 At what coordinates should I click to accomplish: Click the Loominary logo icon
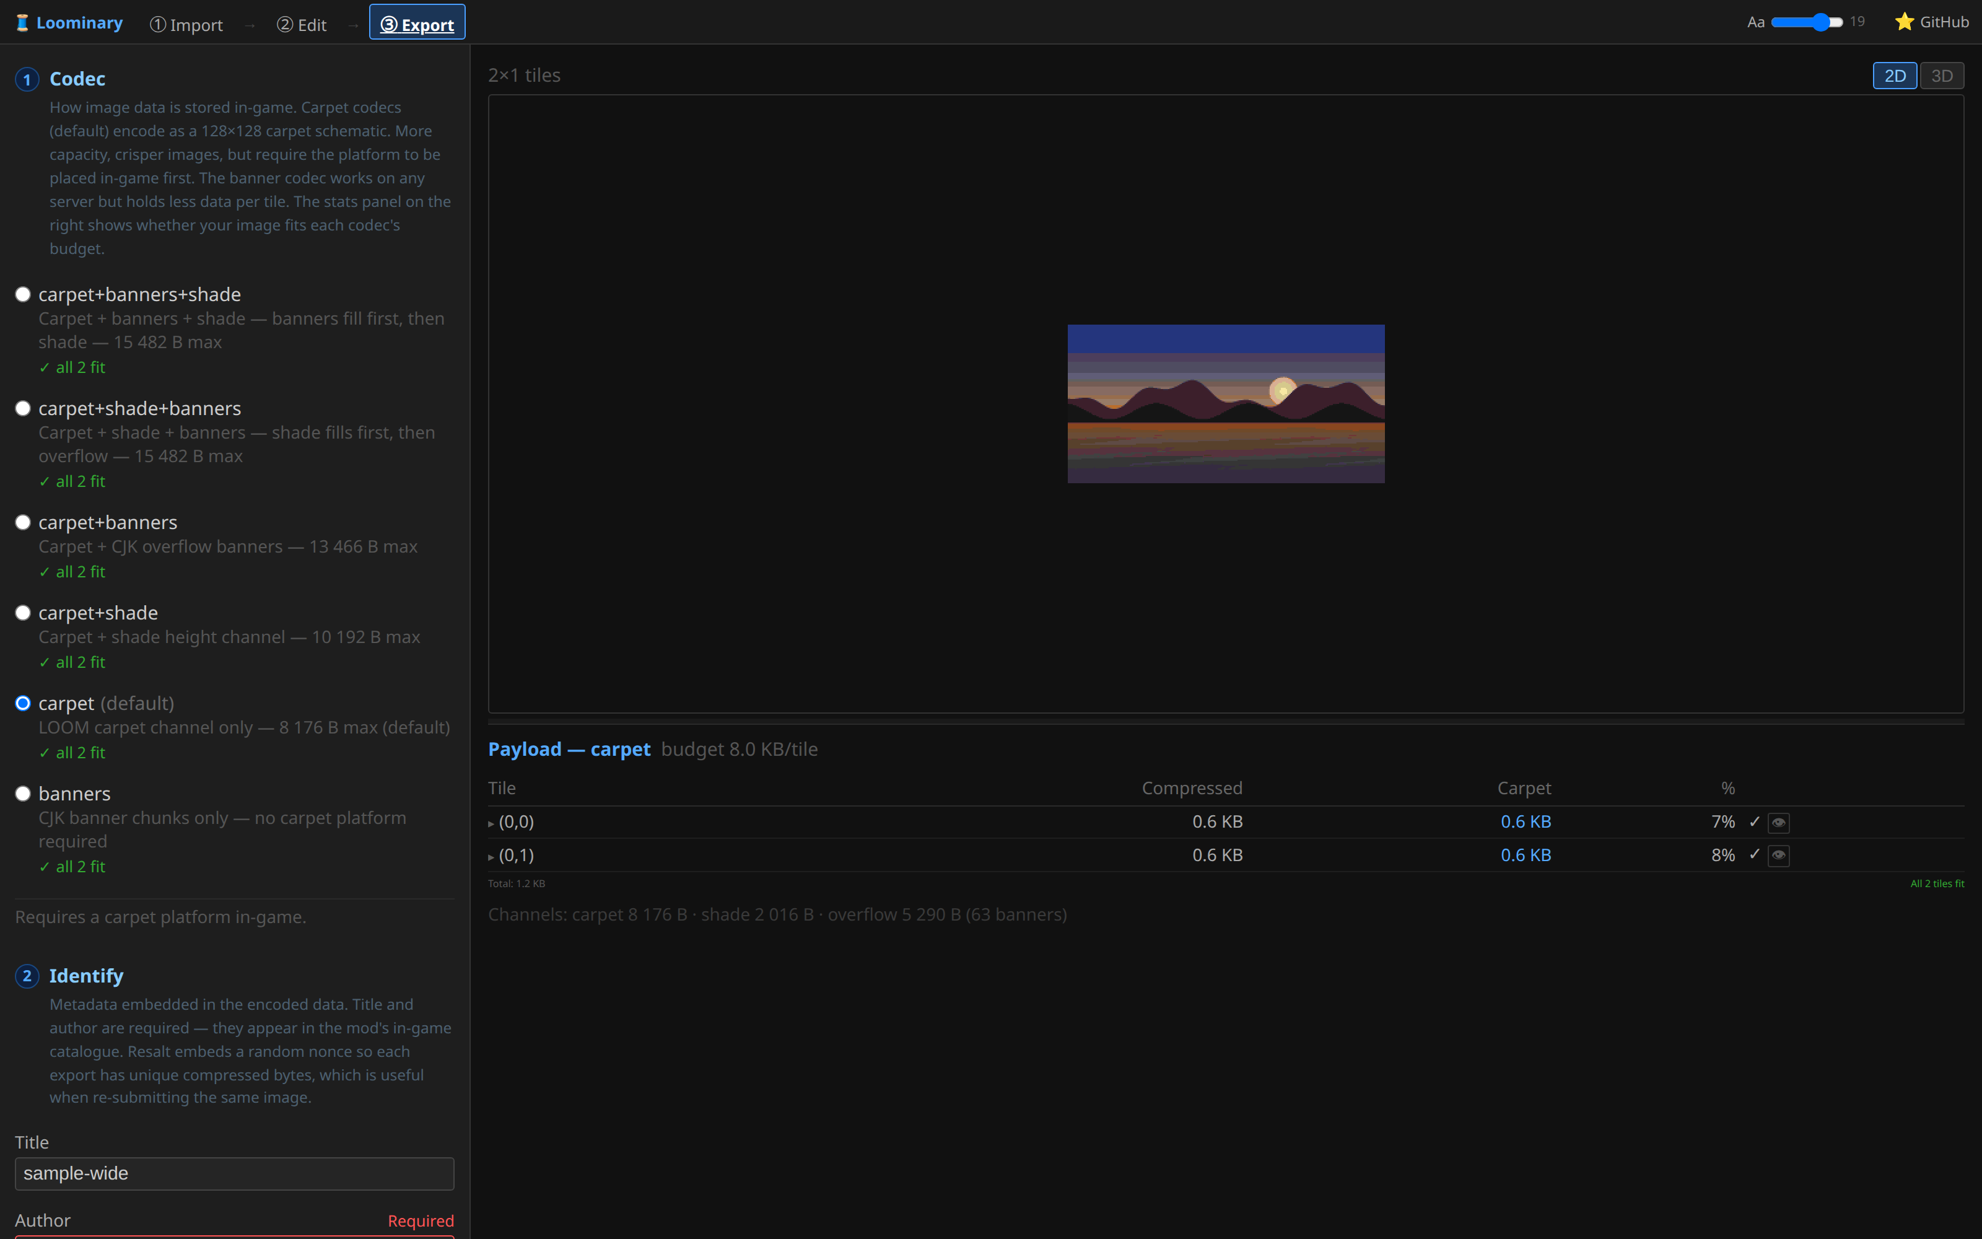click(x=22, y=23)
